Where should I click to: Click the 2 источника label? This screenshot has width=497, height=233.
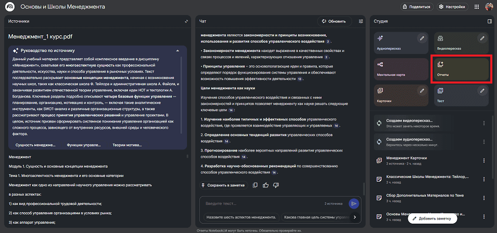333,203
